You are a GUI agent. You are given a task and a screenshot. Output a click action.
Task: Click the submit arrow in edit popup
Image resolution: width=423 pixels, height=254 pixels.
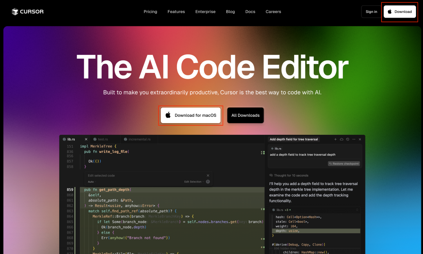[x=208, y=182]
